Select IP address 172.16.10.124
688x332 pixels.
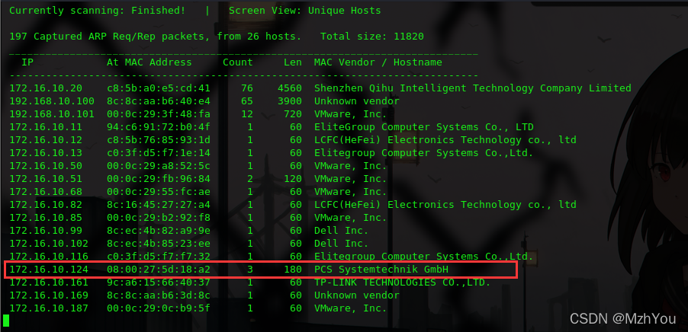pos(49,270)
